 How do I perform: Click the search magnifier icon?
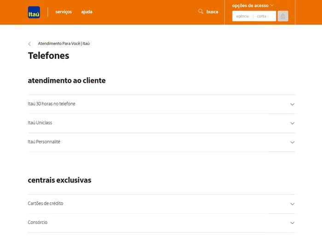(201, 11)
